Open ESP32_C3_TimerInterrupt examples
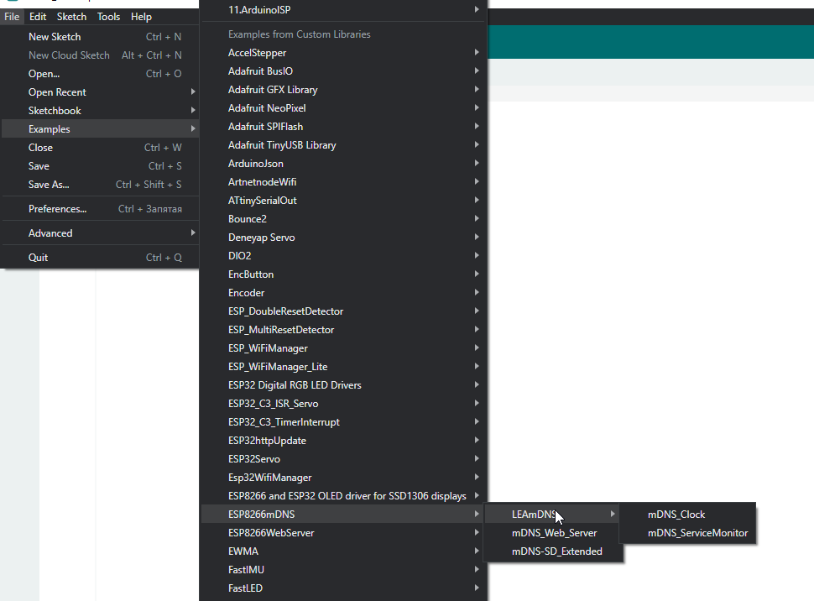This screenshot has width=814, height=601. (343, 422)
